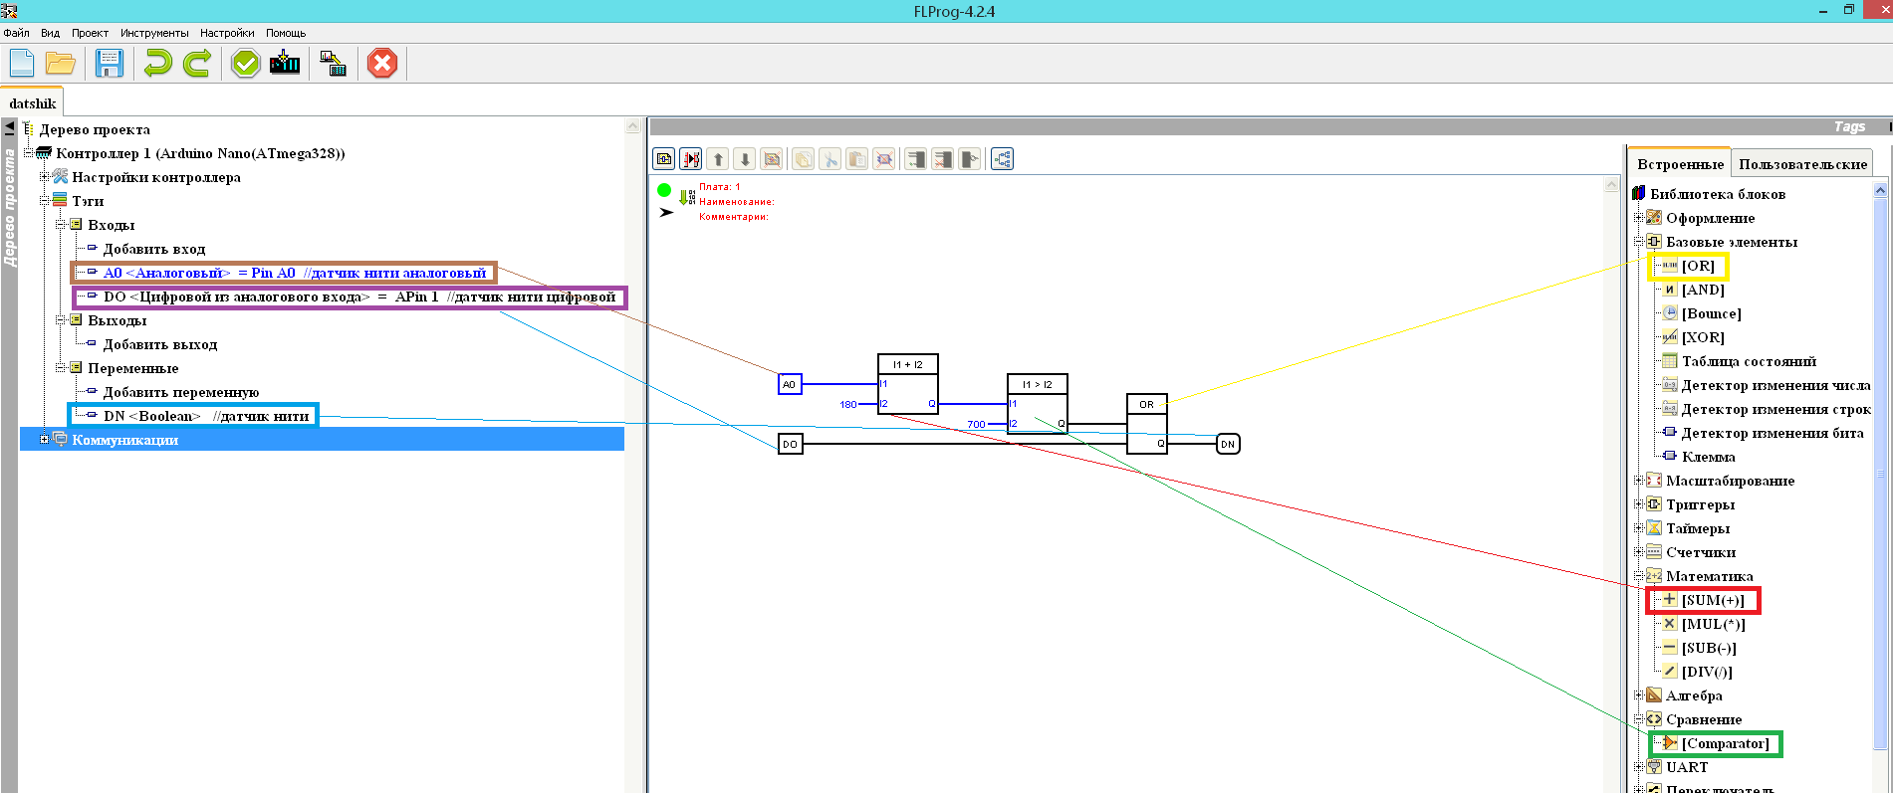
Task: Switch to the Пользовательские tab
Action: coord(1802,164)
